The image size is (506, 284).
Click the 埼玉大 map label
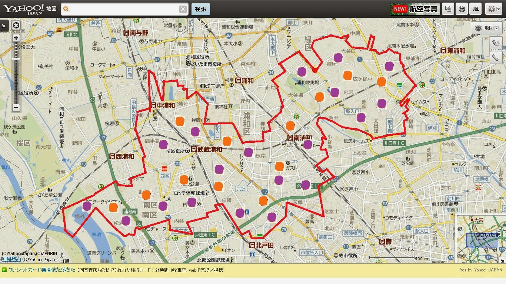(26, 47)
